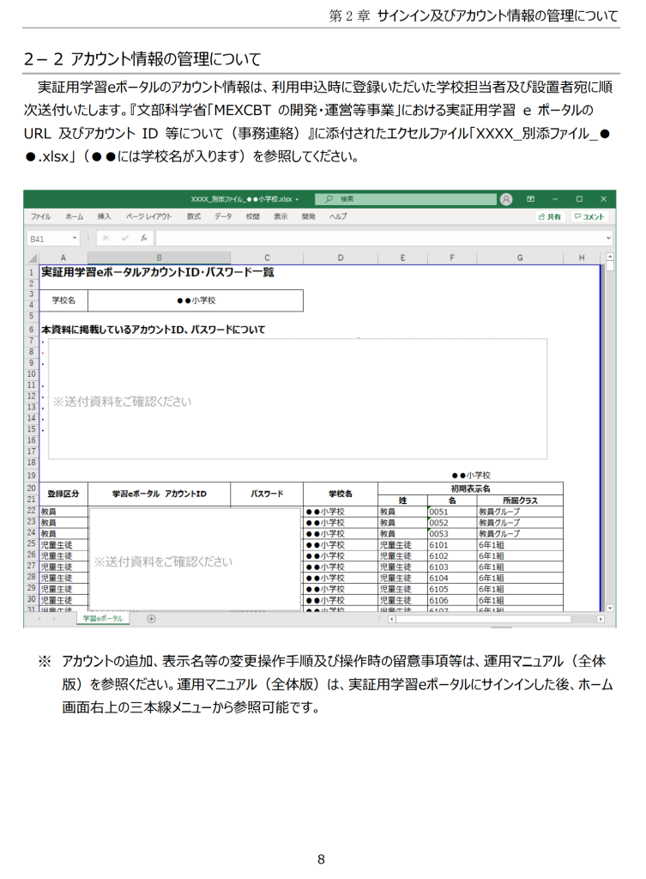
Task: Open the ファイル menu tab
Action: click(x=40, y=216)
